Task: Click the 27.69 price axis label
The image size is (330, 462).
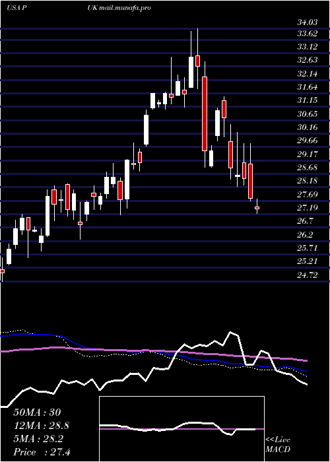Action: (307, 194)
